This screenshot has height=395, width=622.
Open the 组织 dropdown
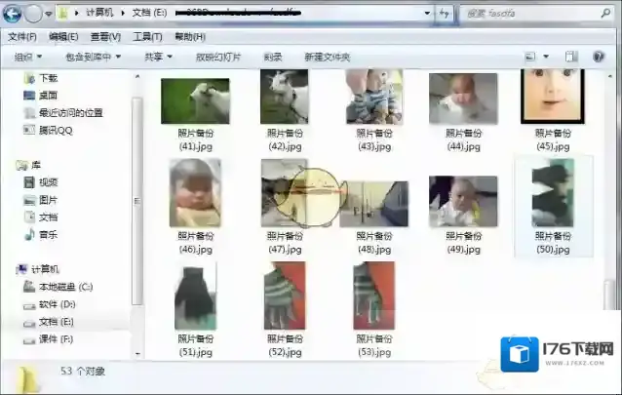pyautogui.click(x=27, y=58)
